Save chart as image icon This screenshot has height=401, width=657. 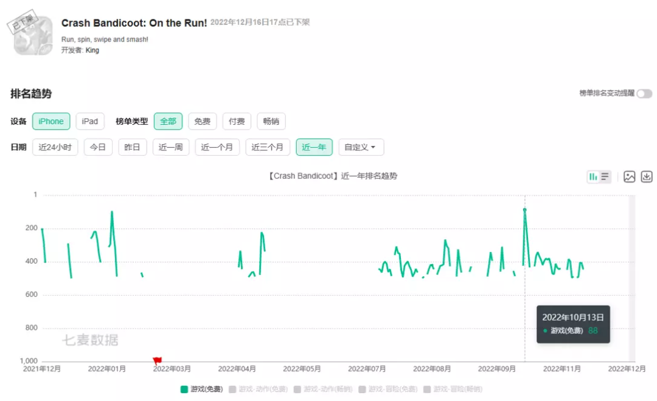point(630,177)
